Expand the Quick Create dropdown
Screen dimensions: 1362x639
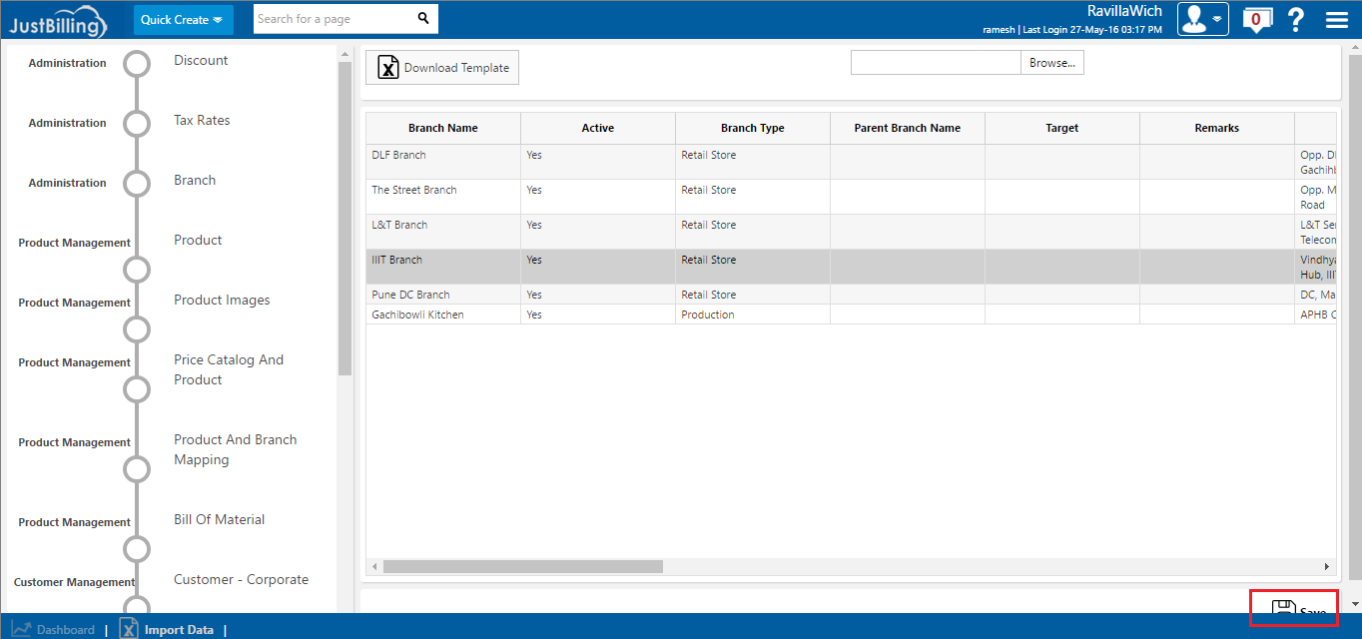(x=183, y=19)
